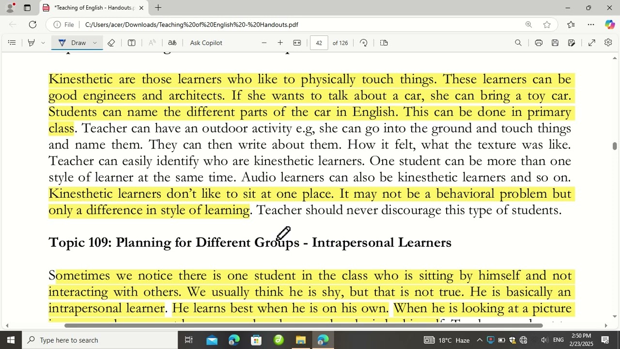620x349 pixels.
Task: Toggle the Read aloud option
Action: 152,43
